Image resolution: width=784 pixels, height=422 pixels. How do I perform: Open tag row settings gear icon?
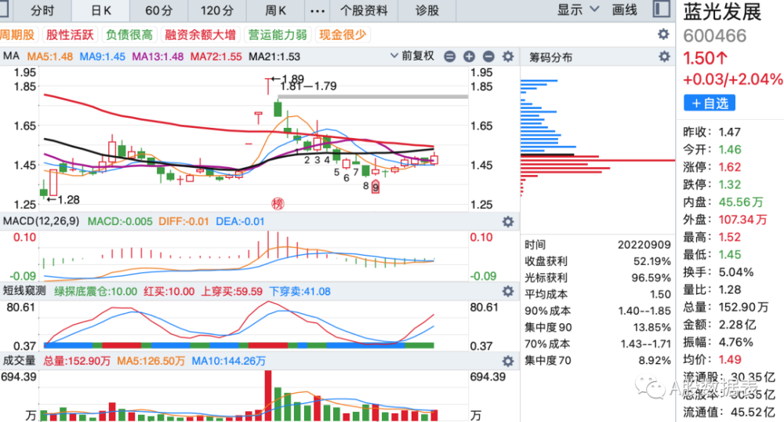pyautogui.click(x=663, y=34)
